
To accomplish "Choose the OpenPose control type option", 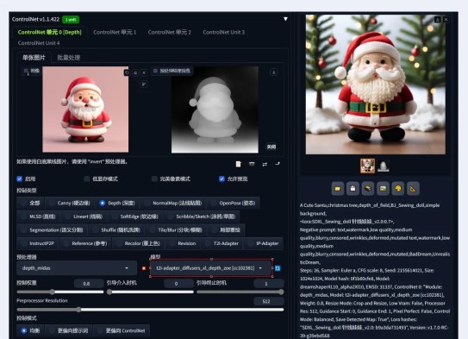I will [x=233, y=203].
